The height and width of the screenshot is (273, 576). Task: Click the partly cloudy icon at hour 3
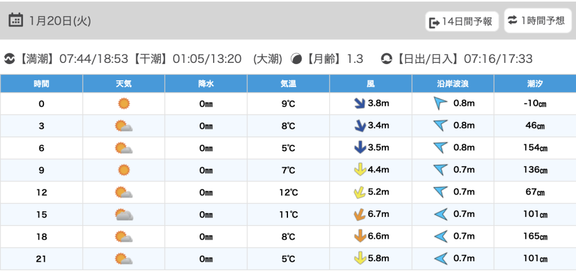click(124, 126)
